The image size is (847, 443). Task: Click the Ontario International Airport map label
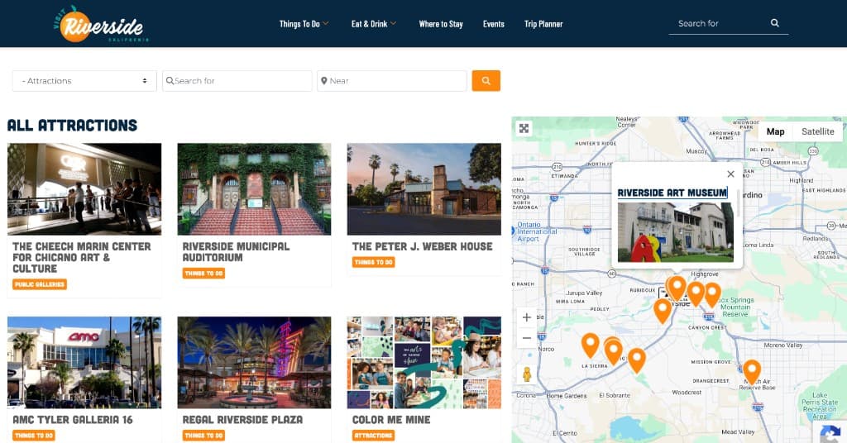pos(536,231)
